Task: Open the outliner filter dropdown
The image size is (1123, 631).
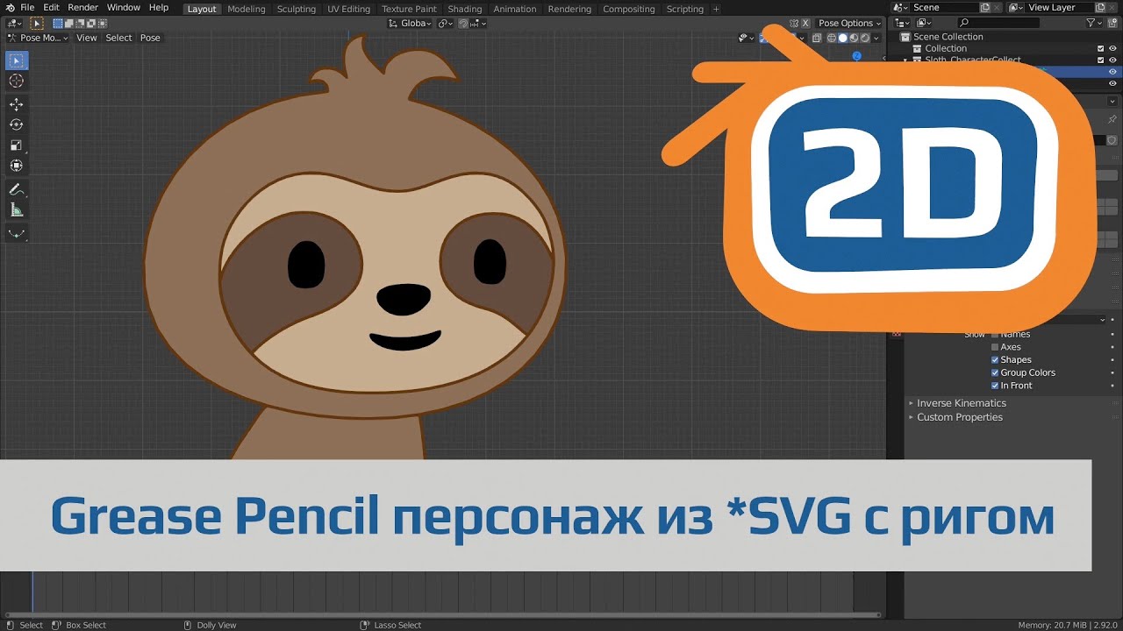Action: [1093, 23]
